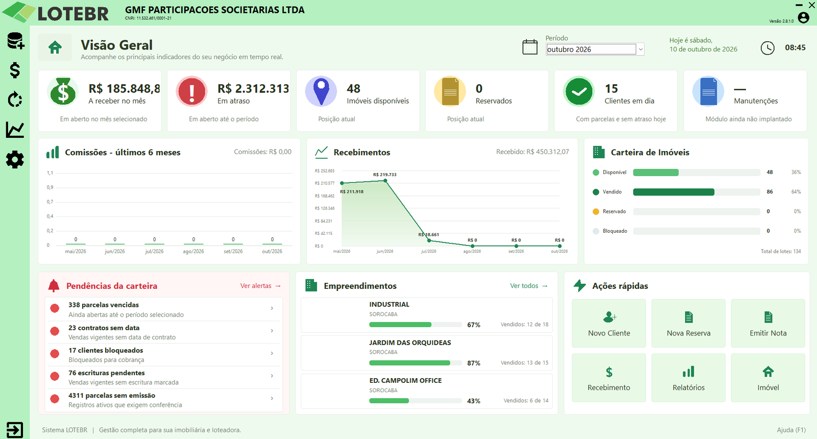This screenshot has height=439, width=817.
Task: Click the Nova Reserva quick action
Action: click(x=688, y=324)
